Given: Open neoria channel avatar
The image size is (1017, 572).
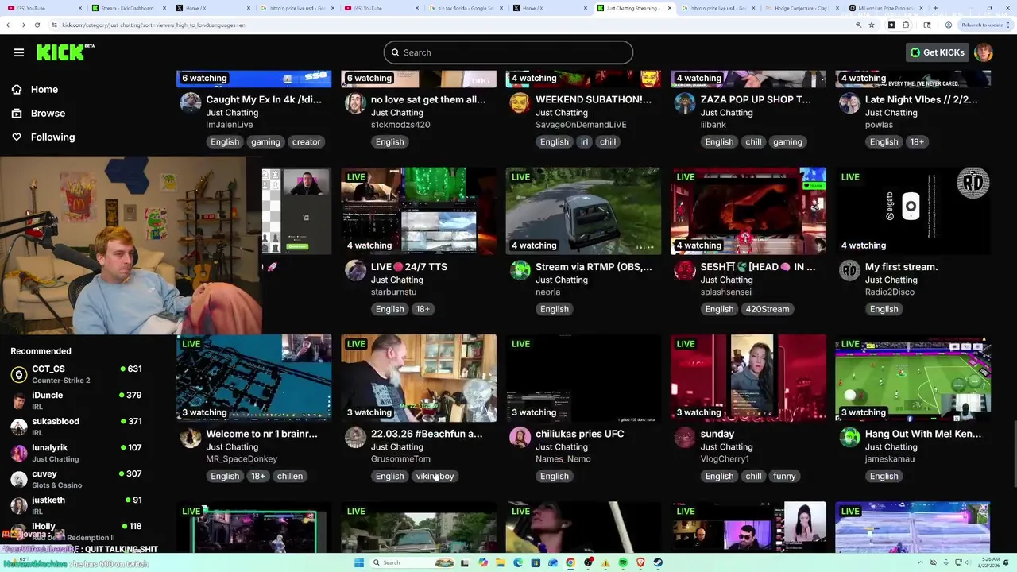Looking at the screenshot, I should [x=520, y=270].
